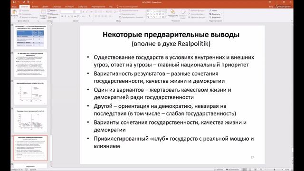
Task: Toggle bulleted list formatting
Action: click(96, 12)
